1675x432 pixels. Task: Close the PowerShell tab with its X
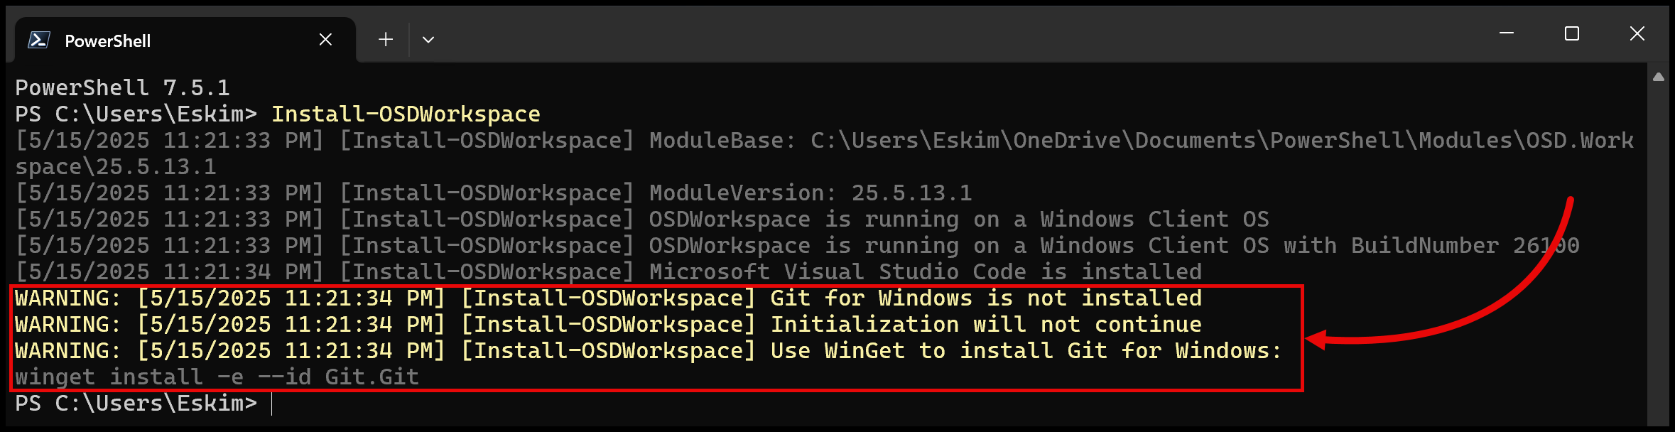[x=325, y=39]
